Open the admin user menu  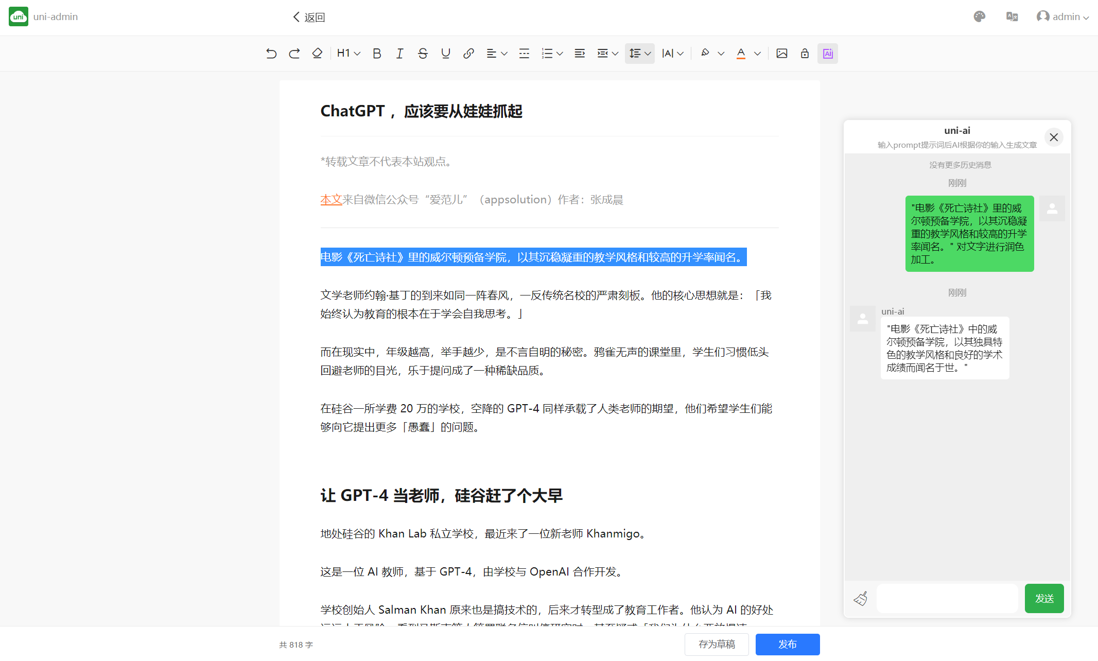coord(1063,17)
